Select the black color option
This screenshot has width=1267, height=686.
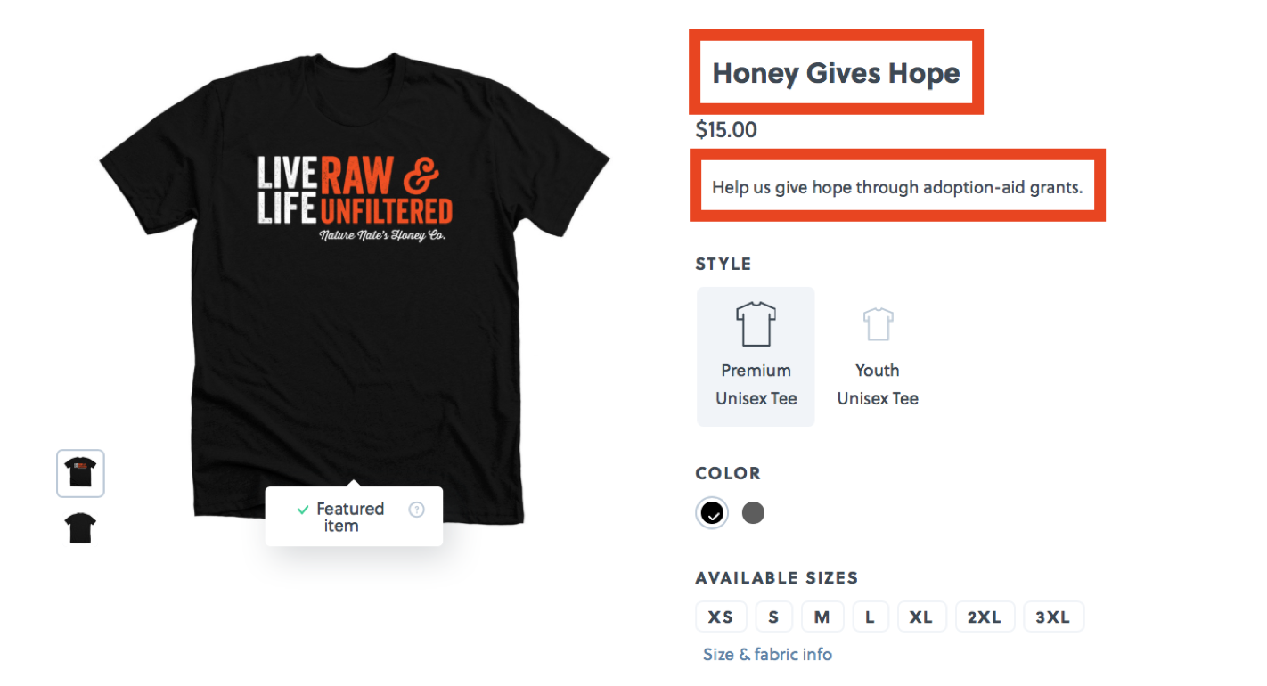point(711,512)
